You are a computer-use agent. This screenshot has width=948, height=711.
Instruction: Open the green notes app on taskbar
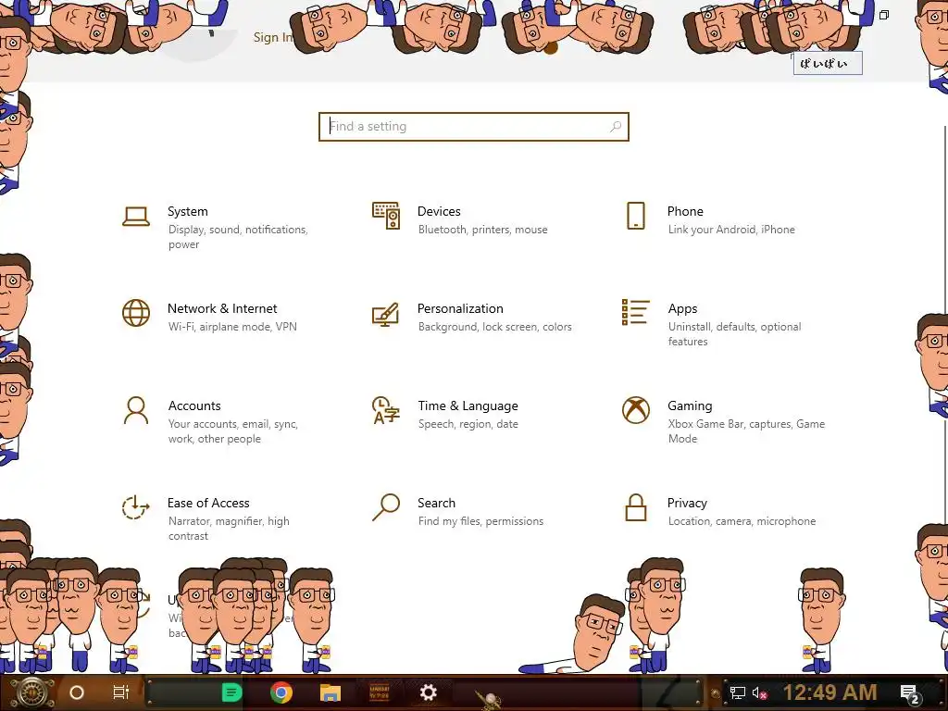pyautogui.click(x=231, y=692)
